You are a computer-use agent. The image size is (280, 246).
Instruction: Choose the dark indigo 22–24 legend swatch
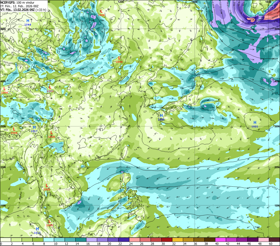point(124,240)
